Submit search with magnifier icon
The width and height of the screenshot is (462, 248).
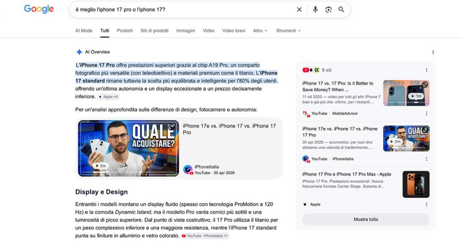tap(341, 9)
